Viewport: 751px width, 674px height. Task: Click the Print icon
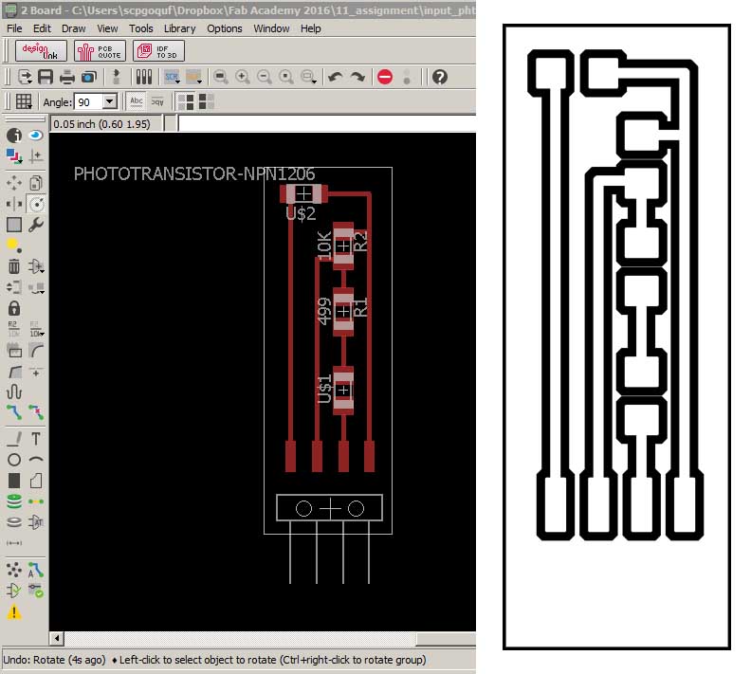pyautogui.click(x=67, y=77)
